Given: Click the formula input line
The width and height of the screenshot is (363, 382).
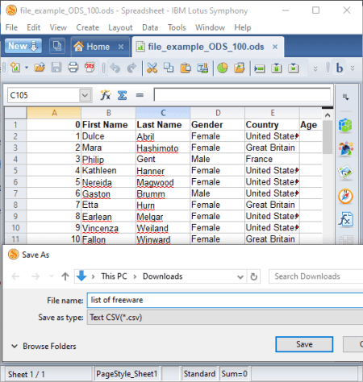Looking at the screenshot, I should (x=242, y=94).
